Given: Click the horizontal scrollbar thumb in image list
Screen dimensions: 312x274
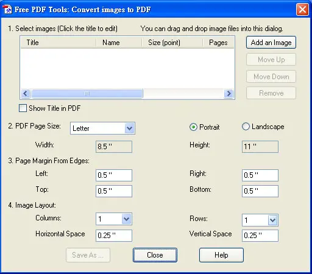Looking at the screenshot, I should click(87, 94).
